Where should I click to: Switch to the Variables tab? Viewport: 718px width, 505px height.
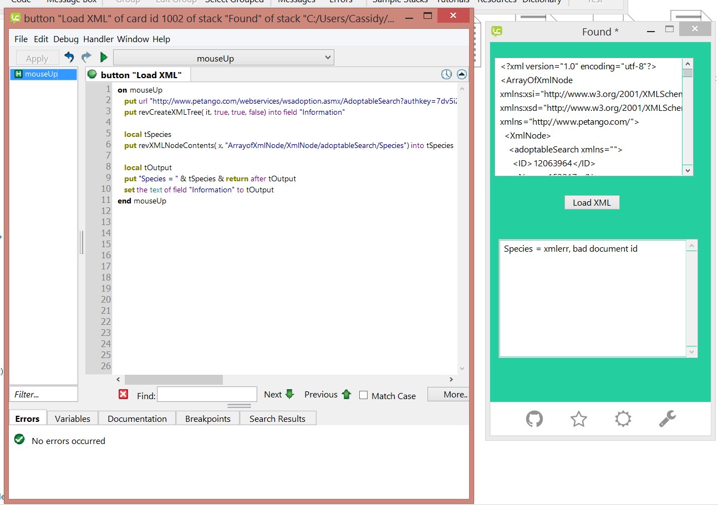(x=73, y=419)
